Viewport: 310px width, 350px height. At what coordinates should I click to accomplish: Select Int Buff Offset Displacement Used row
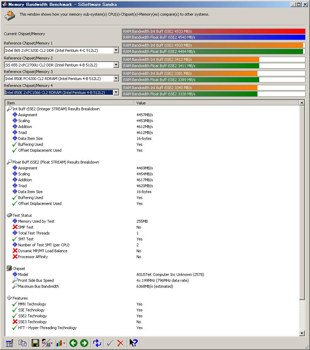pos(152,150)
